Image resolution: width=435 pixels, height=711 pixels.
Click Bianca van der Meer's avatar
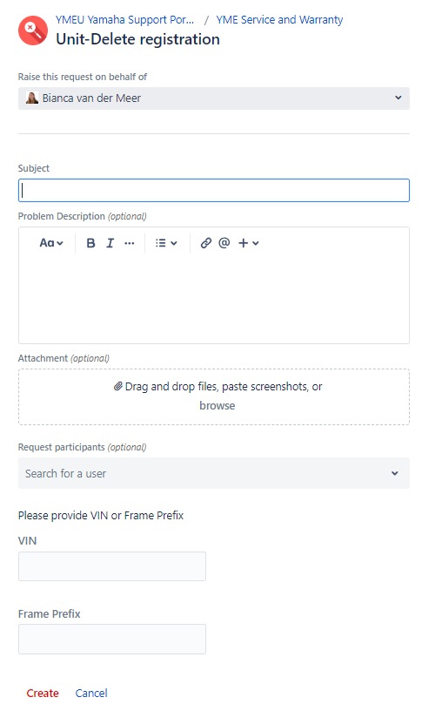31,98
